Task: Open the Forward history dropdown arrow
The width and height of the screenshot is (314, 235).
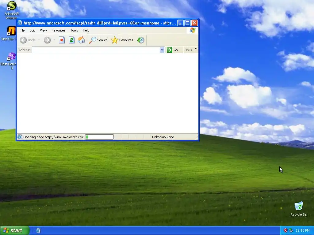Action: (x=54, y=40)
